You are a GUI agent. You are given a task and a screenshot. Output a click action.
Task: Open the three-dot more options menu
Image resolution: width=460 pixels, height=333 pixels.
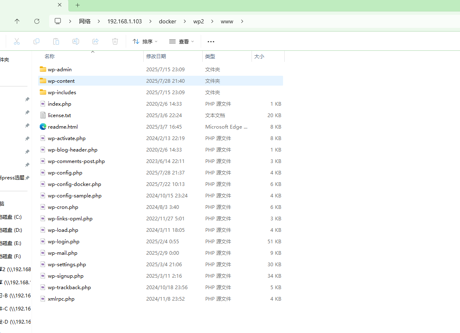(211, 42)
